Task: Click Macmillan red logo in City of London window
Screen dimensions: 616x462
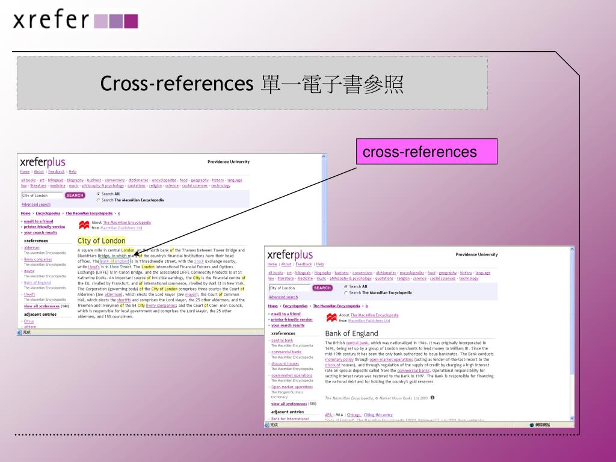Action: pyautogui.click(x=84, y=225)
